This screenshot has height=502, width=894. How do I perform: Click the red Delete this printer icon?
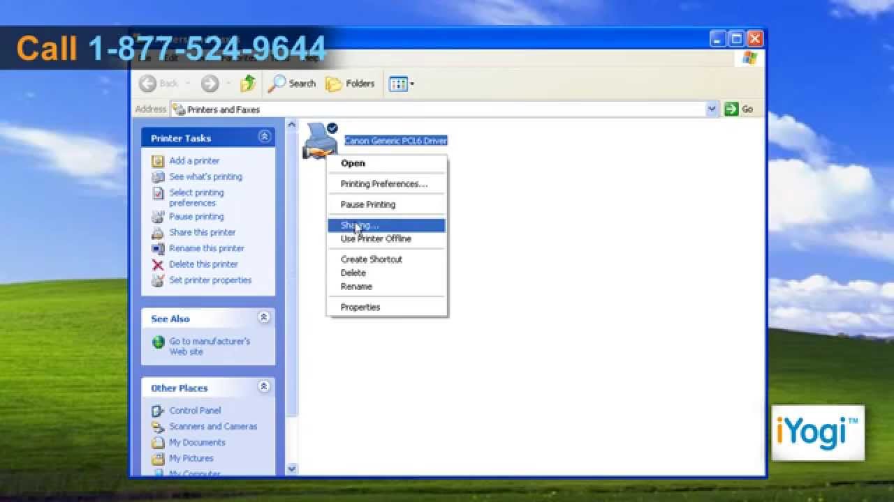(x=158, y=265)
